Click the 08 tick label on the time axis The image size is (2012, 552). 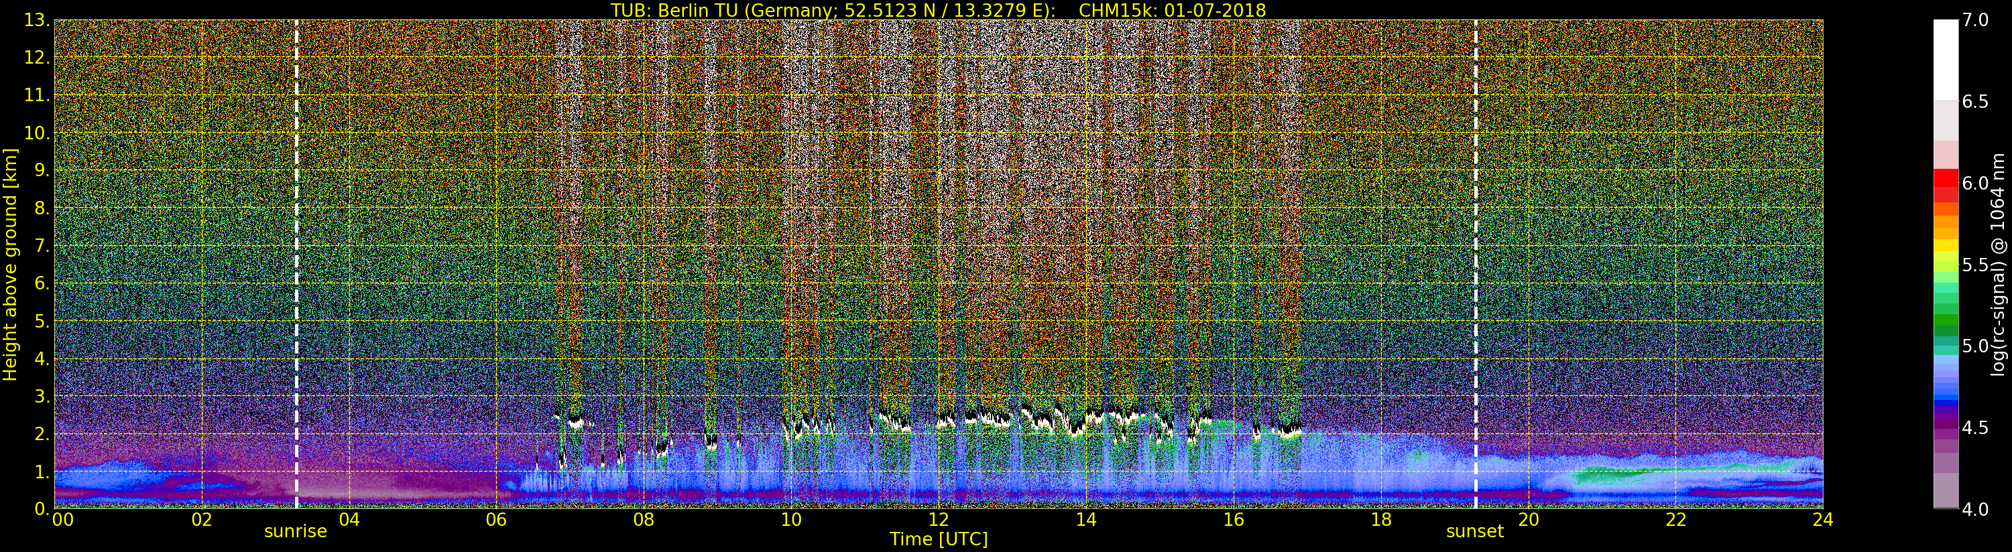[644, 519]
